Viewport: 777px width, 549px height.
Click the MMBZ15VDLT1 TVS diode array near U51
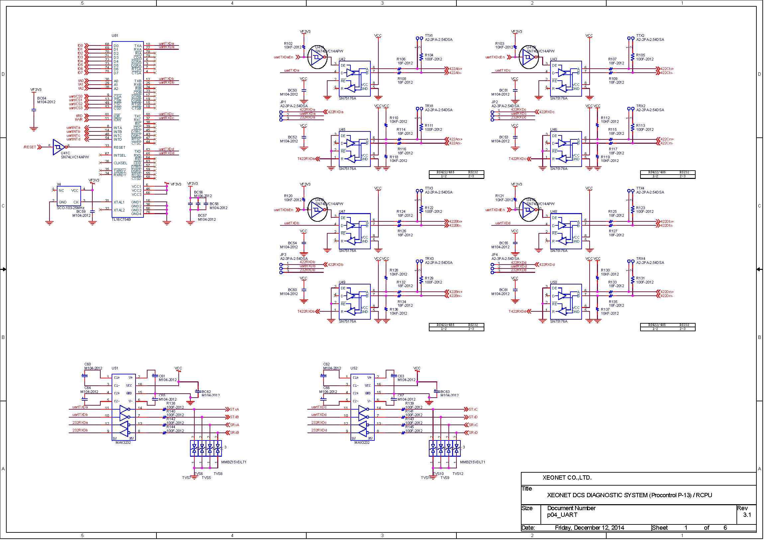(x=206, y=449)
